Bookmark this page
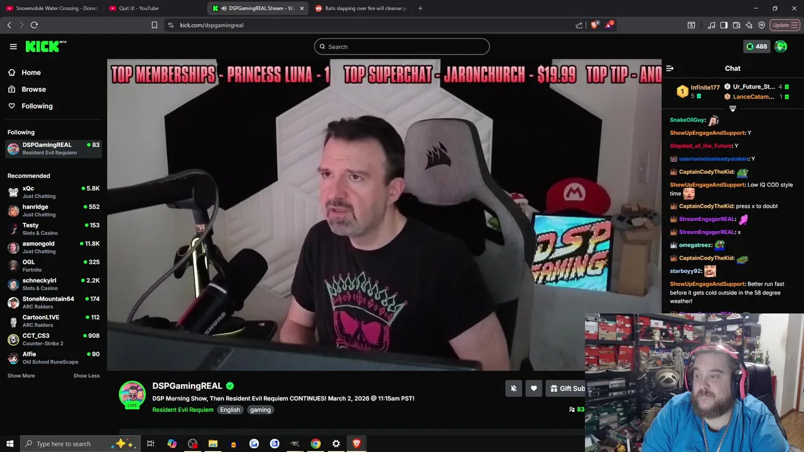The image size is (804, 452). pos(154,25)
